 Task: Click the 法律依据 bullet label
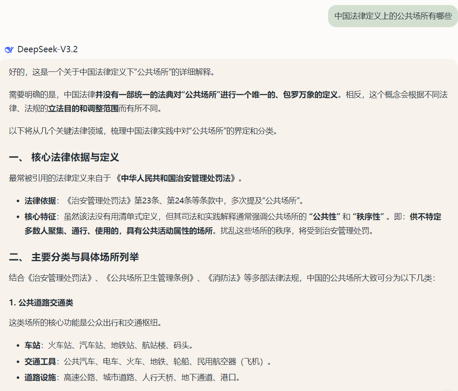coord(40,201)
